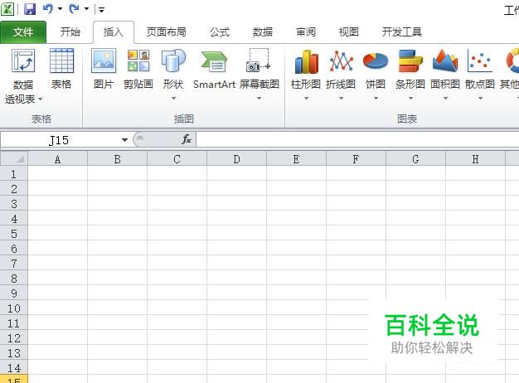This screenshot has width=519, height=383.
Task: Click the 屏幕截图 screenshot icon
Action: pyautogui.click(x=259, y=61)
